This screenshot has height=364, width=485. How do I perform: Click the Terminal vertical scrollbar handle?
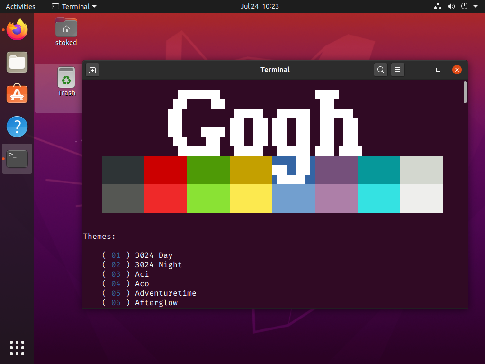click(x=465, y=92)
